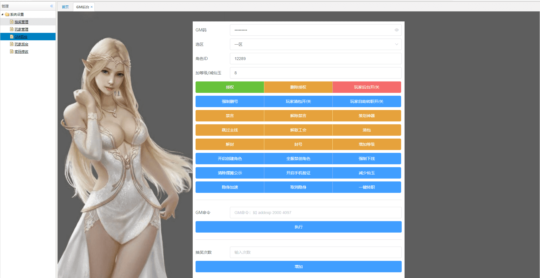Click the 玩家管理 document icon
This screenshot has width=540, height=278.
pyautogui.click(x=12, y=29)
